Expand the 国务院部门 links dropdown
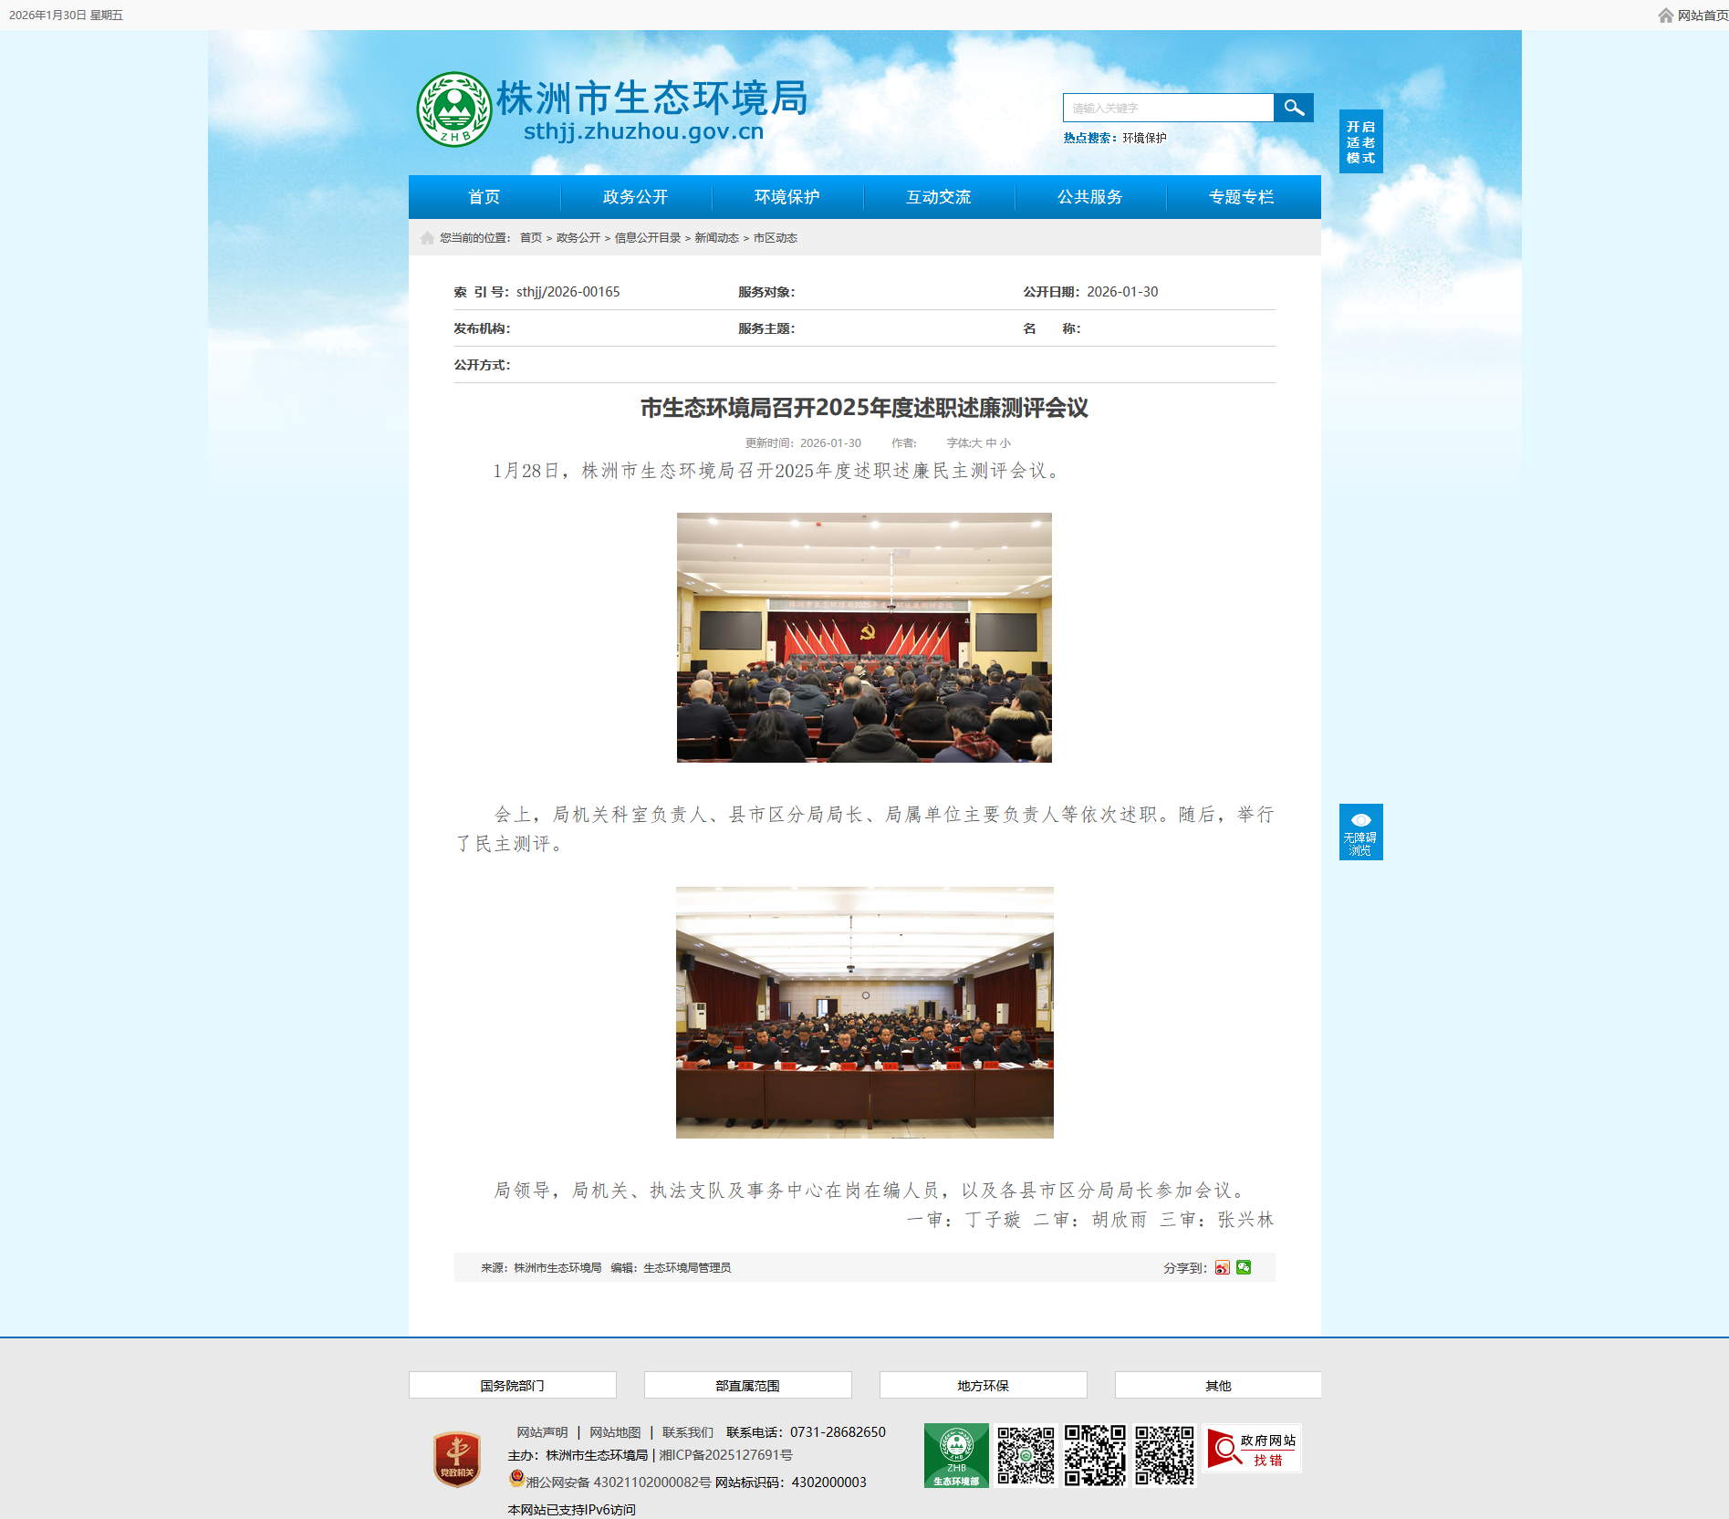Image resolution: width=1729 pixels, height=1519 pixels. coord(512,1385)
